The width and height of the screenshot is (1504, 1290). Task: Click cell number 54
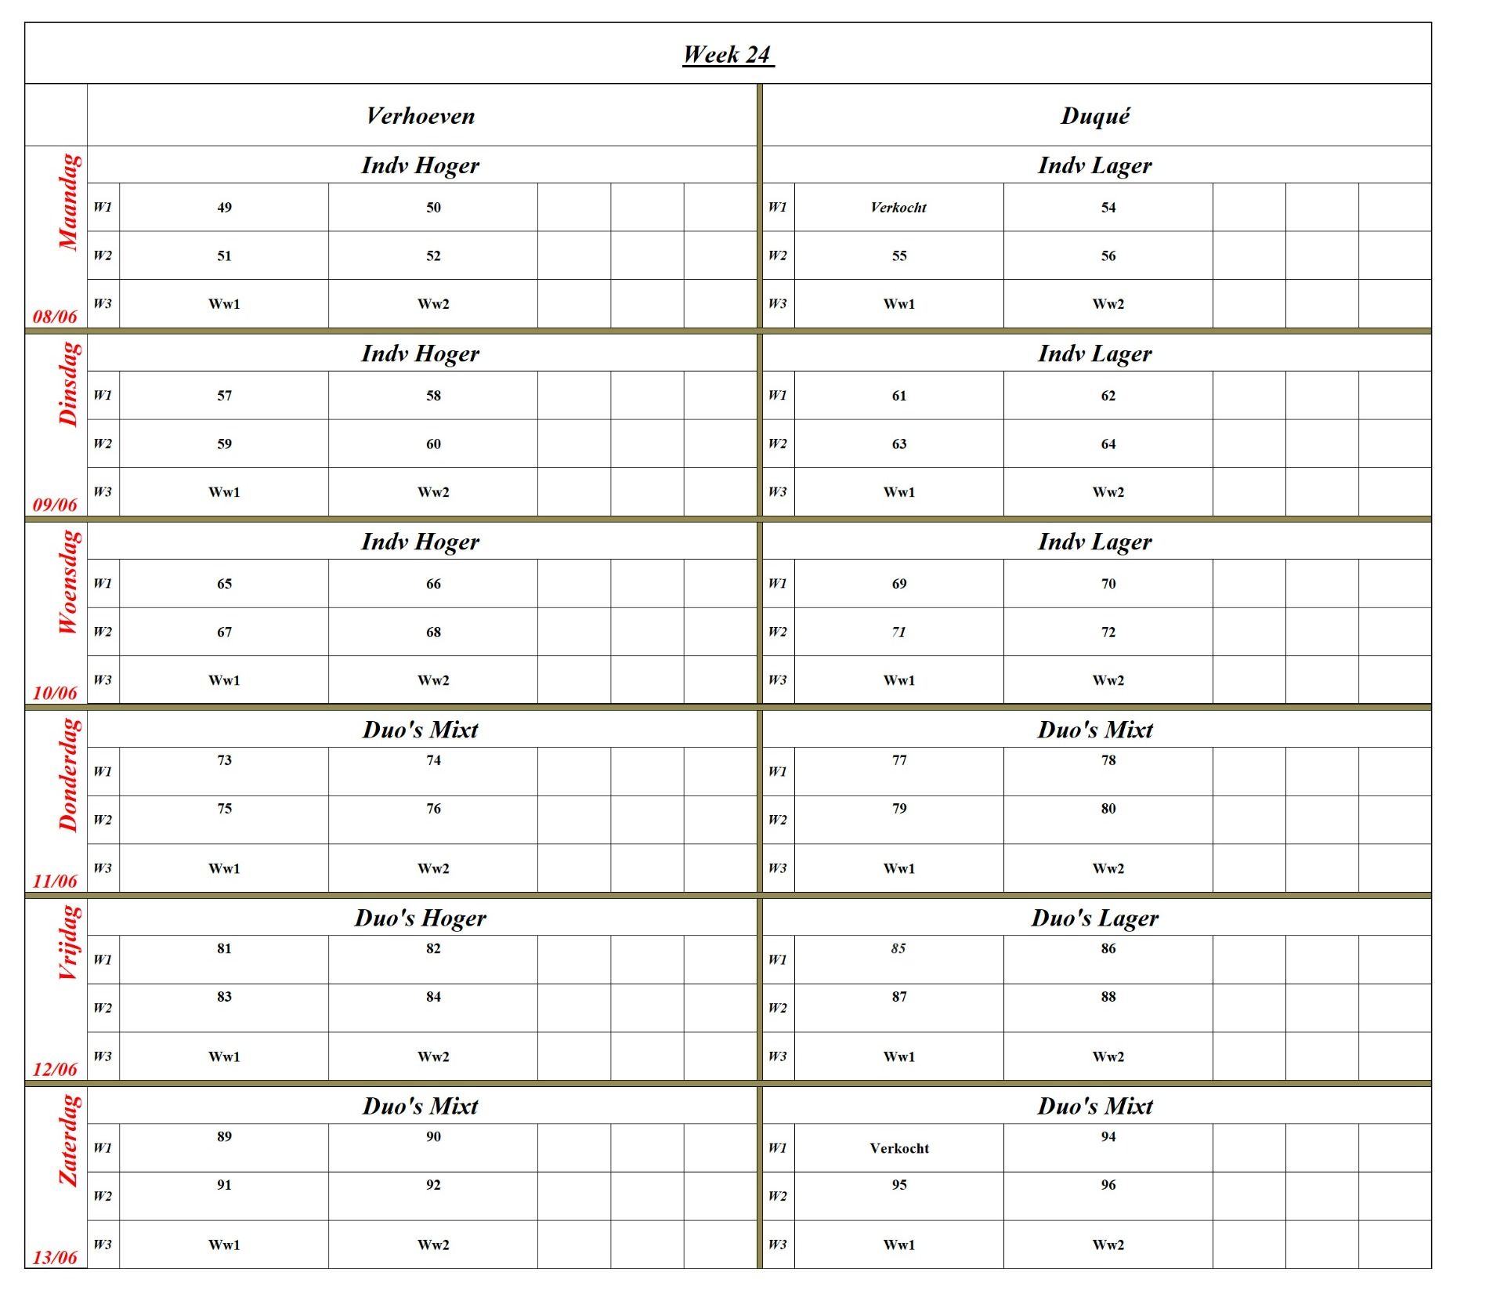(1108, 208)
